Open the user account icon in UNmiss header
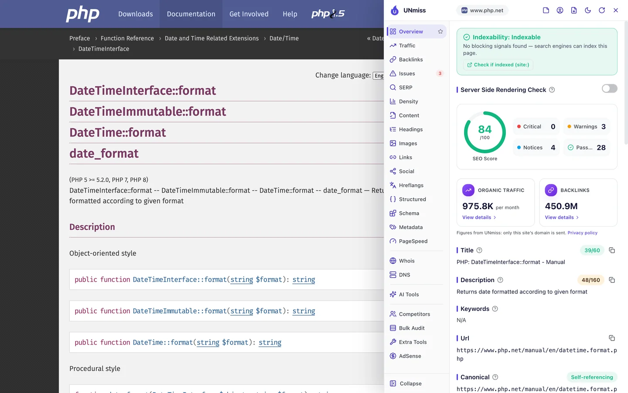 click(560, 10)
